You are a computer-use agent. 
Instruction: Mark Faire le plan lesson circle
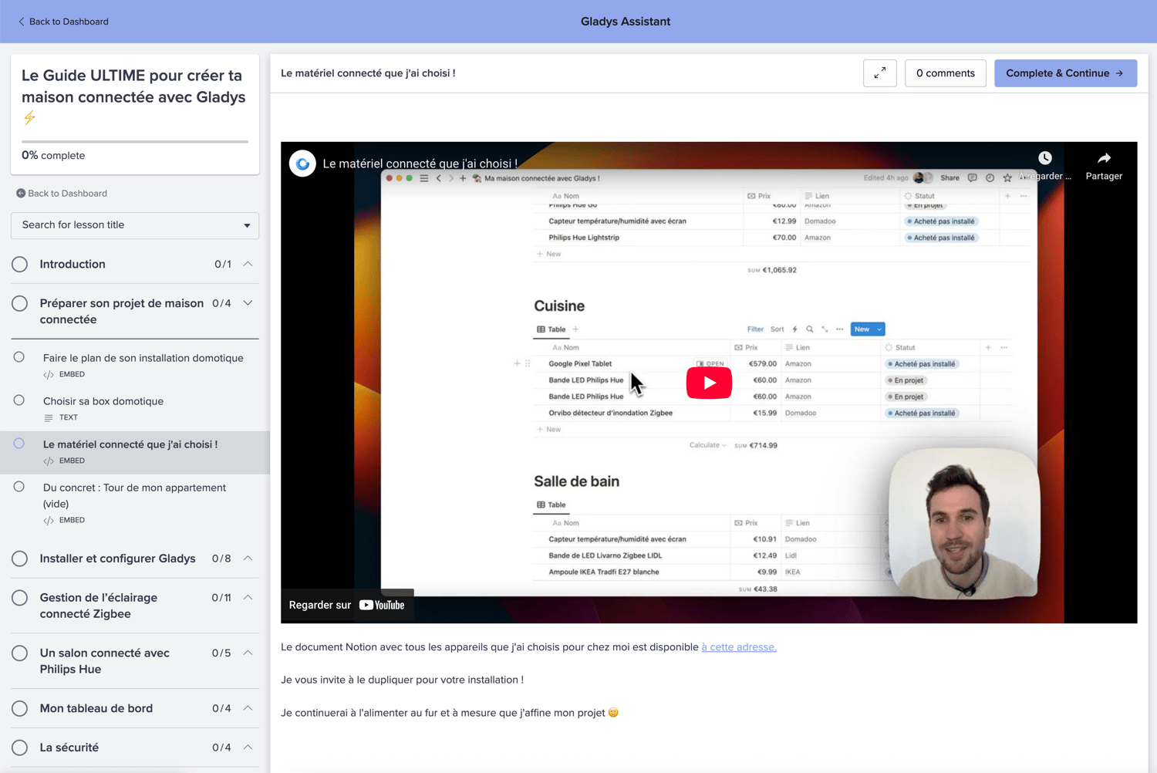[x=19, y=357]
